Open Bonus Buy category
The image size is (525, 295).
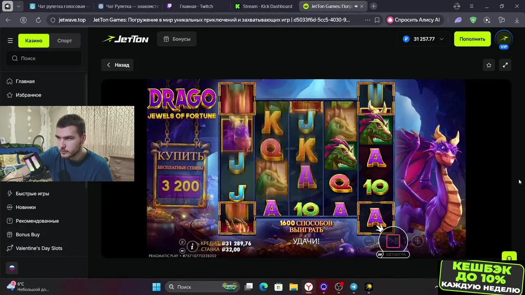click(x=27, y=234)
